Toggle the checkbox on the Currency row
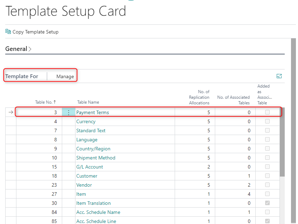Image resolution: width=298 pixels, height=224 pixels. point(267,121)
